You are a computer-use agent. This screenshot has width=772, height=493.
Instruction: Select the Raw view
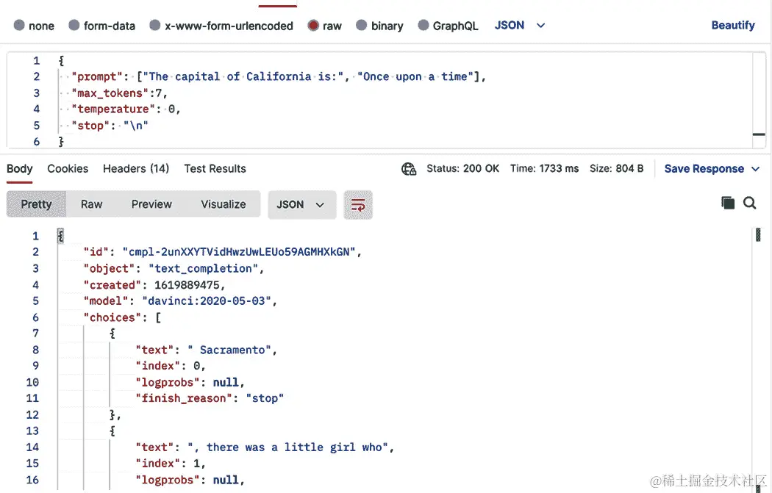(92, 204)
